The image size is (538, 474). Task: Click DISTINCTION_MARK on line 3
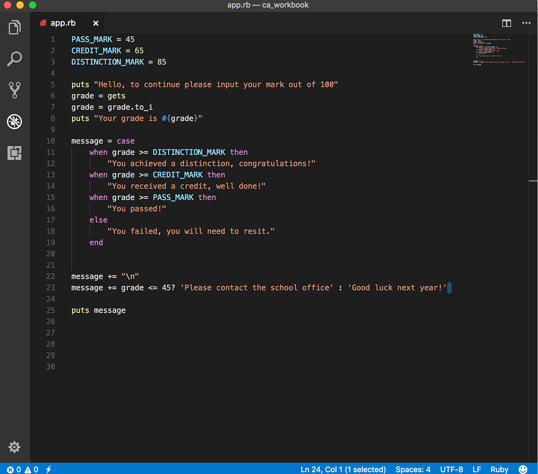(108, 62)
